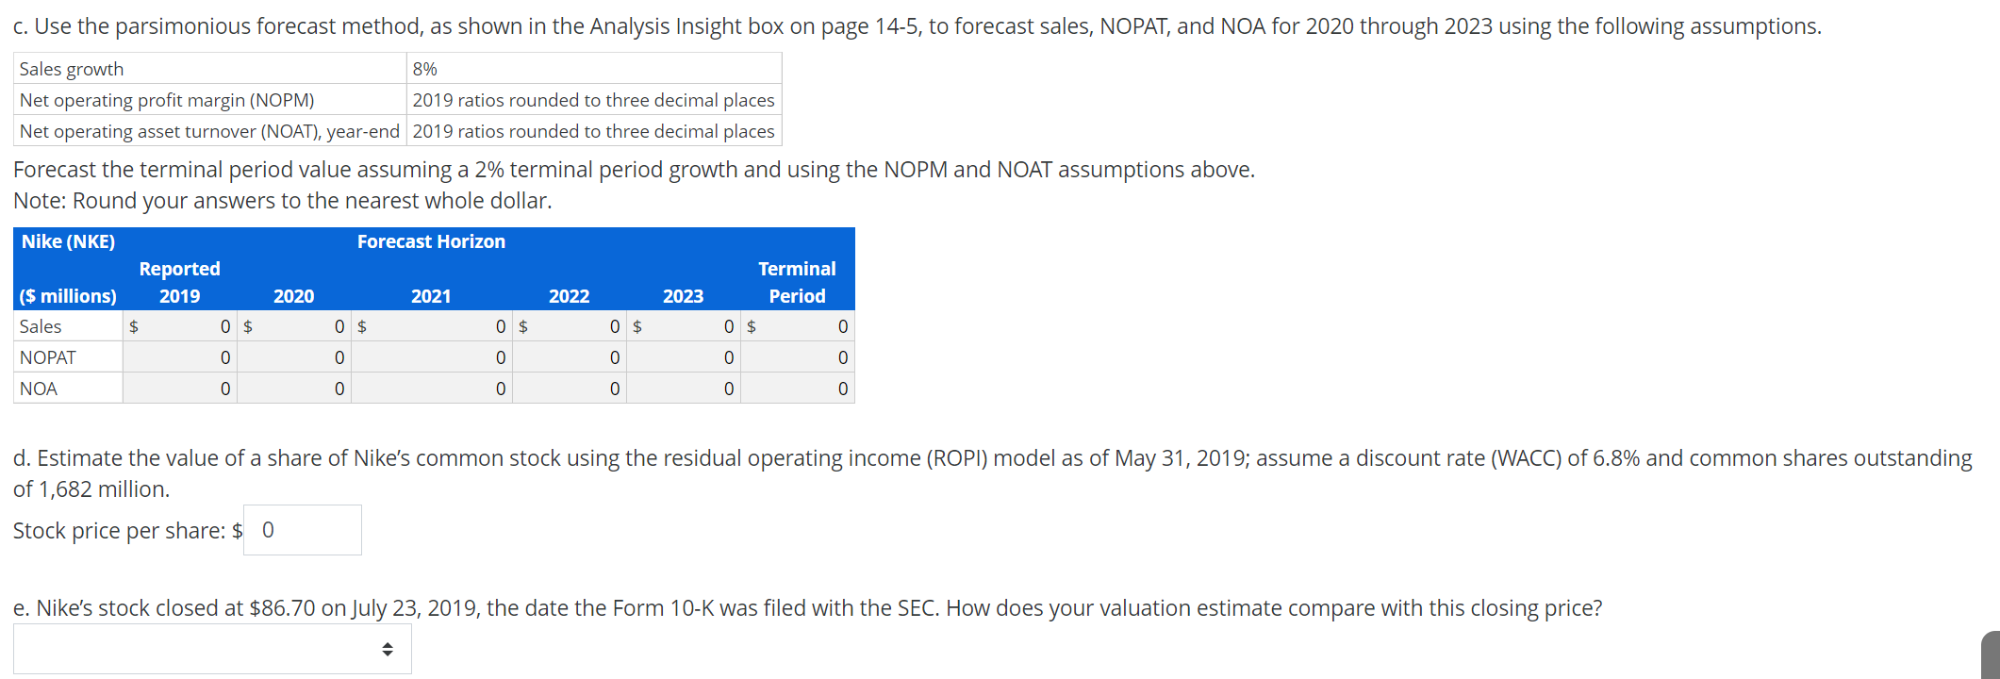Click the Sales 2020 forecast cell

(294, 325)
